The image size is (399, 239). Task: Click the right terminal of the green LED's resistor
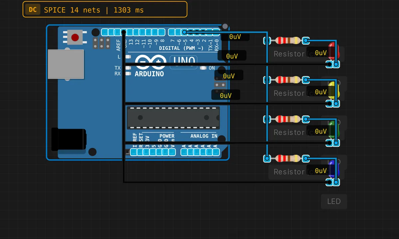306,119
